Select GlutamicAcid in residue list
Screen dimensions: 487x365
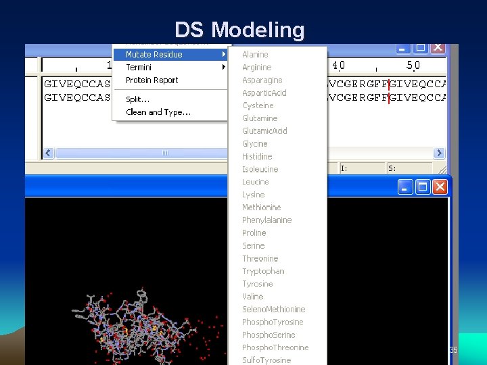pyautogui.click(x=264, y=131)
